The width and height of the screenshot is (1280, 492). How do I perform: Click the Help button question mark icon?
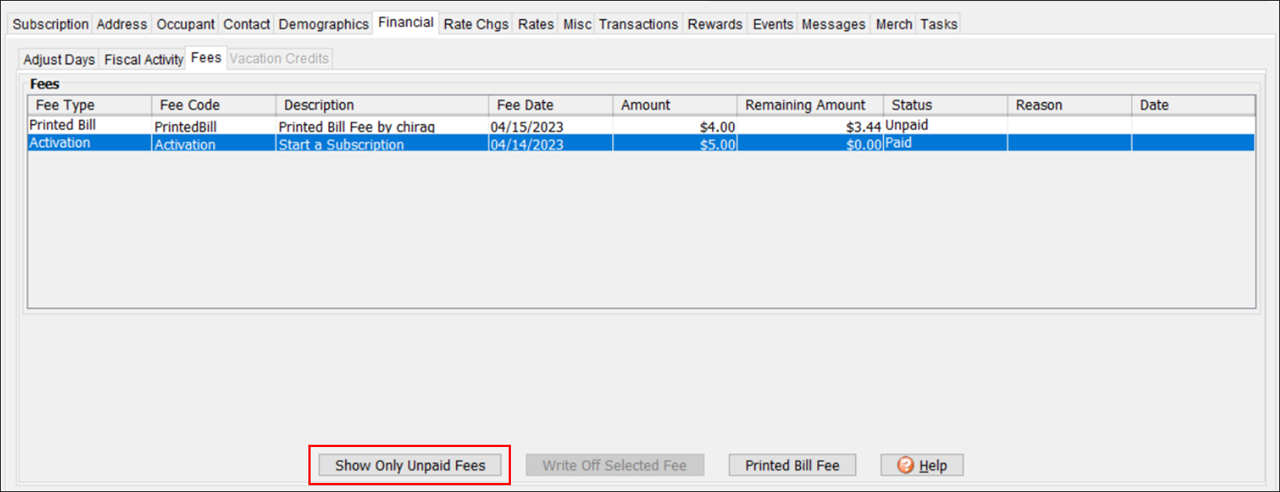(906, 465)
